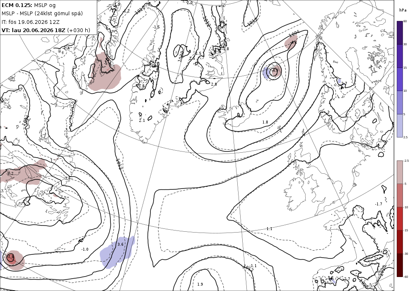Select the '1004' isobar label

point(294,34)
